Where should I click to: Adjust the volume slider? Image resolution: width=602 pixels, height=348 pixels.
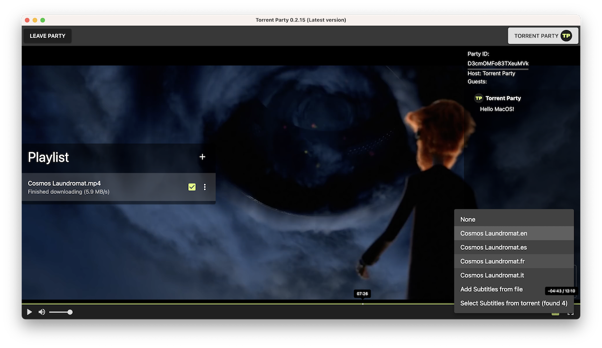coord(60,312)
